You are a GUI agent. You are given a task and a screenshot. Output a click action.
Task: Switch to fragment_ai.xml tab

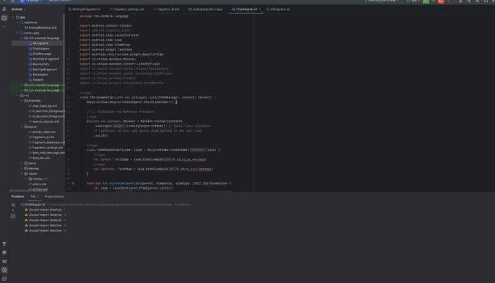coord(166,9)
